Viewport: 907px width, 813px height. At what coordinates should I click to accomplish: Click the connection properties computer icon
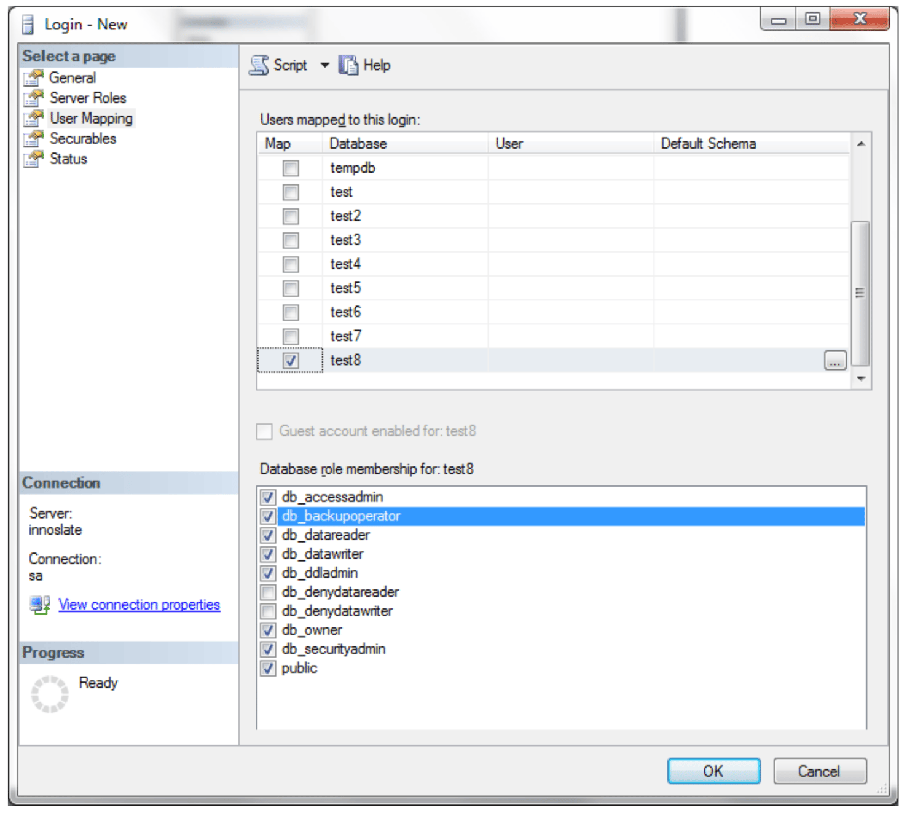39,604
